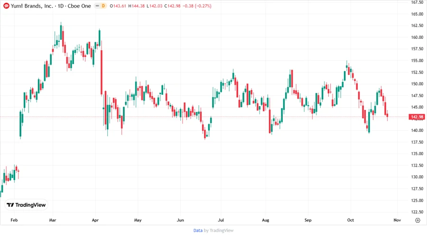Click the Oct label on time axis

[x=351, y=220]
